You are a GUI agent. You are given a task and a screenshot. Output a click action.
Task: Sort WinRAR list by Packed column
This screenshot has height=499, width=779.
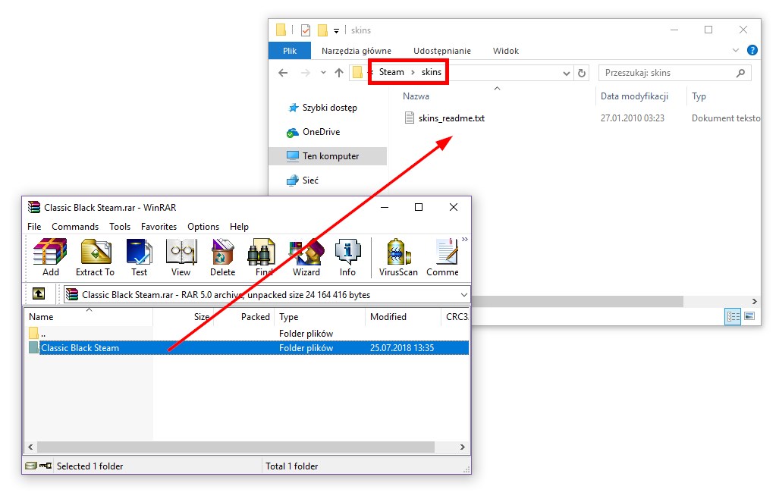(244, 317)
